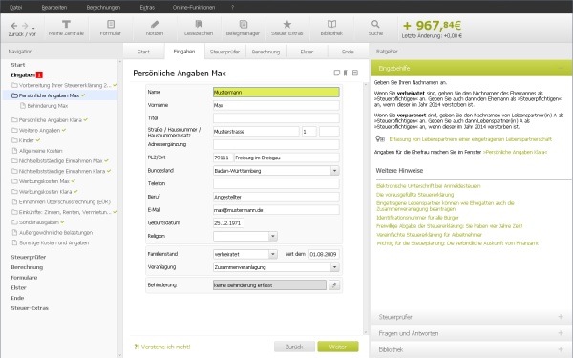Switch to the Berechnung tab
The image size is (573, 358).
pos(265,52)
